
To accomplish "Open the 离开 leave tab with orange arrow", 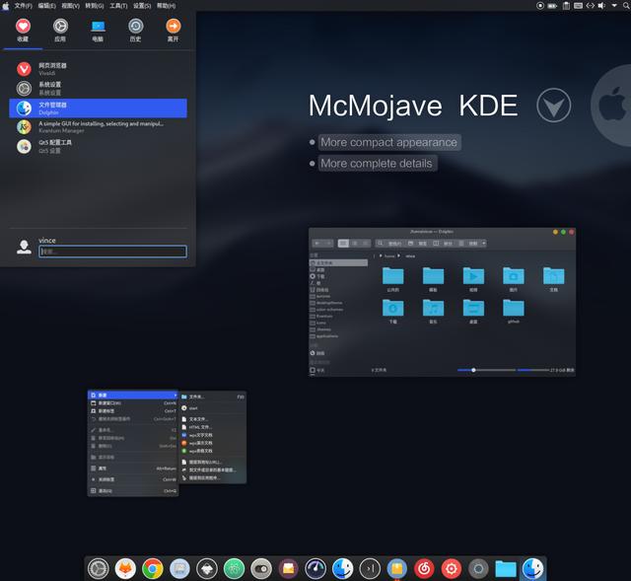I will tap(174, 31).
